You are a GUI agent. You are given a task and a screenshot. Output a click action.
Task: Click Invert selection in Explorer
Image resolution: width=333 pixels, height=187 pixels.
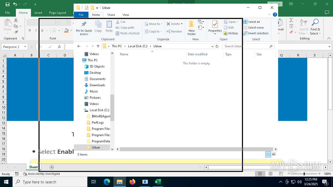(256, 33)
